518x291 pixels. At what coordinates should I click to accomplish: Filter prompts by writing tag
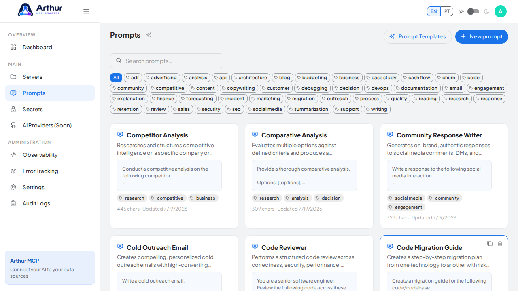[377, 109]
